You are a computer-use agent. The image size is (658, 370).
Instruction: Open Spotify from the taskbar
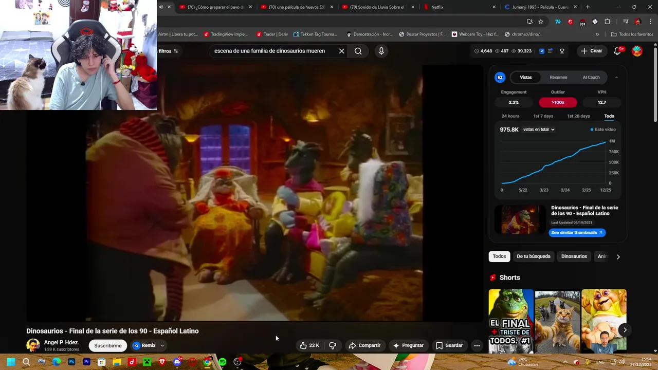coord(222,362)
